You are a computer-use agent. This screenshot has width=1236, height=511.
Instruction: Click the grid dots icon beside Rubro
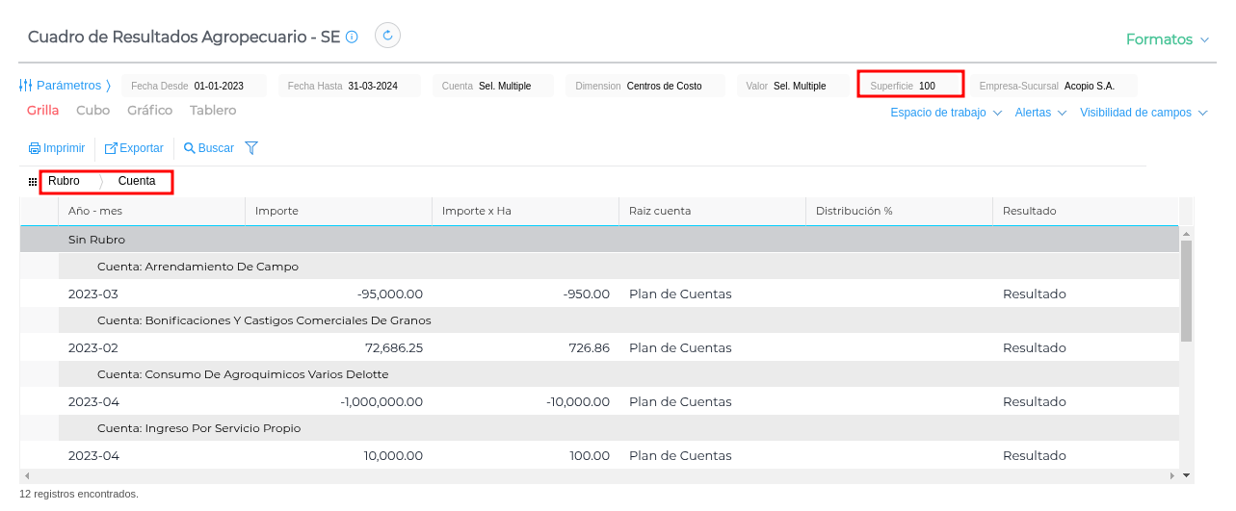33,181
